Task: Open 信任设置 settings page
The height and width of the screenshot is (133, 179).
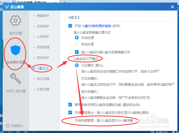Action: [x=43, y=79]
